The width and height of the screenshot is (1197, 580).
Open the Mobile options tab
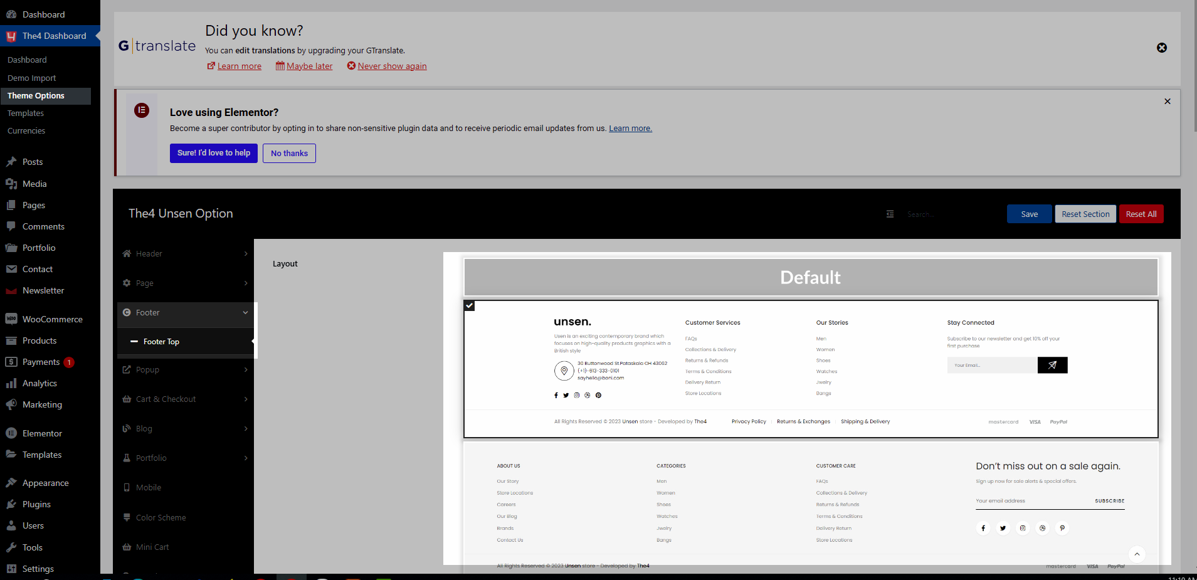pyautogui.click(x=186, y=487)
